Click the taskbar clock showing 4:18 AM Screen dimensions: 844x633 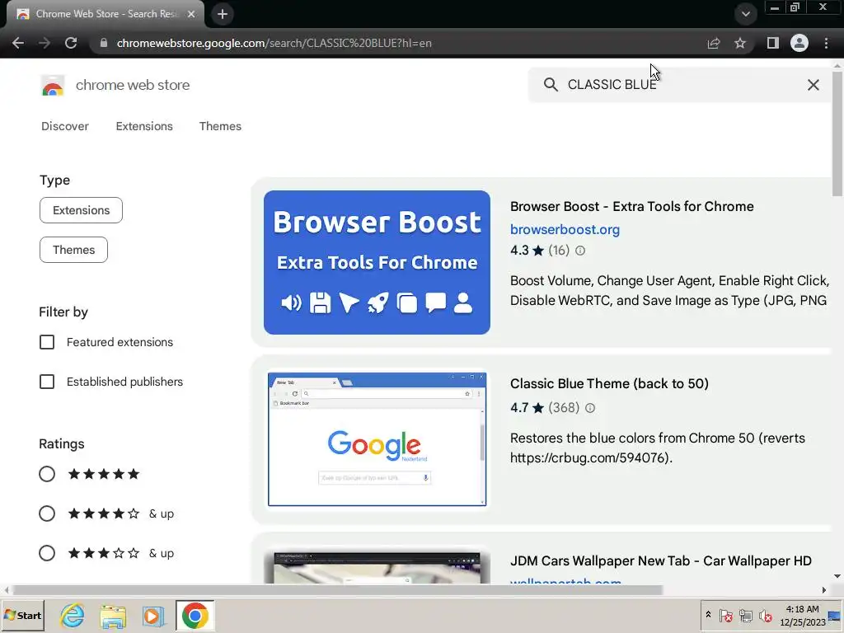pos(803,615)
